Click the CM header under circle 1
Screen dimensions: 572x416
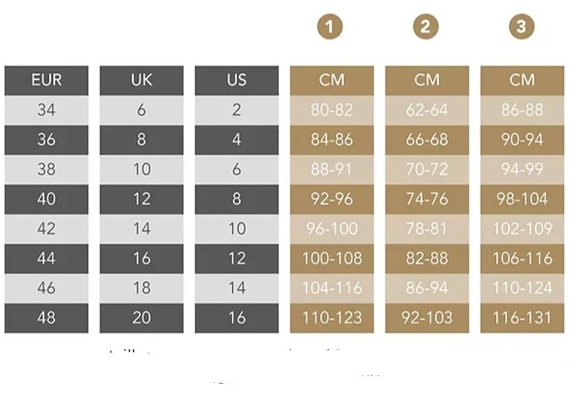[x=332, y=80]
